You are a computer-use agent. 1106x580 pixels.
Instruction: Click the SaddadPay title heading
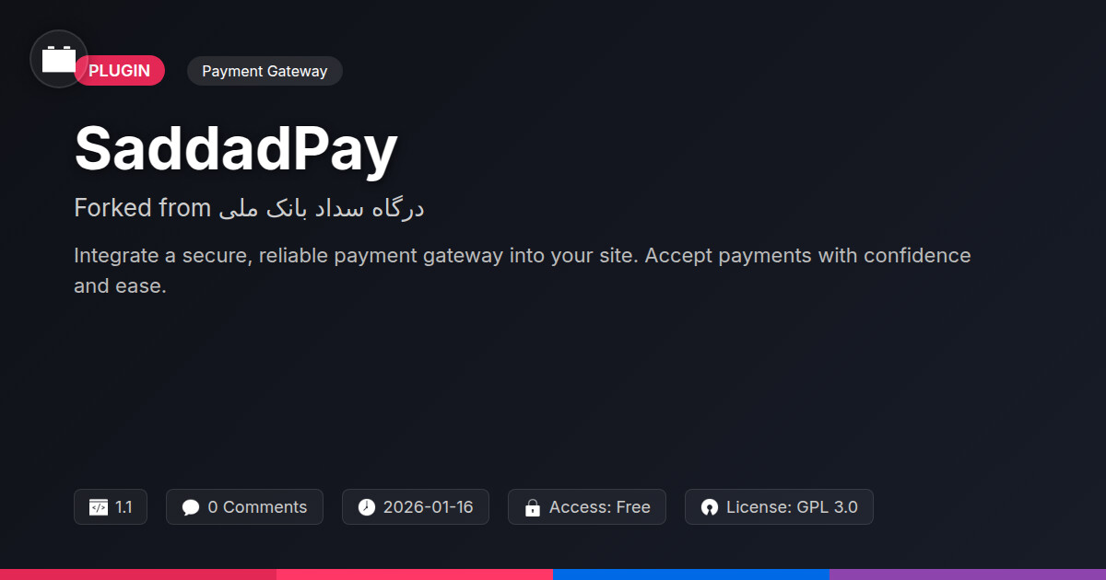pyautogui.click(x=236, y=148)
